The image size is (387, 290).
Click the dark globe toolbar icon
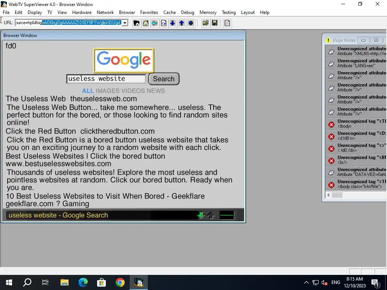(190, 23)
